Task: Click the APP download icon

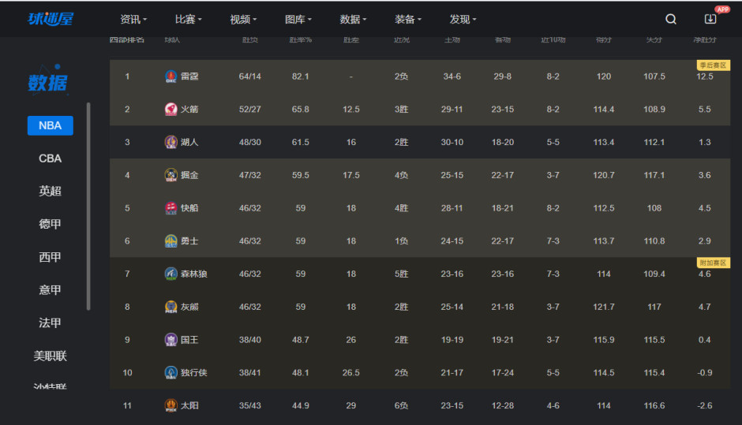Action: click(710, 20)
